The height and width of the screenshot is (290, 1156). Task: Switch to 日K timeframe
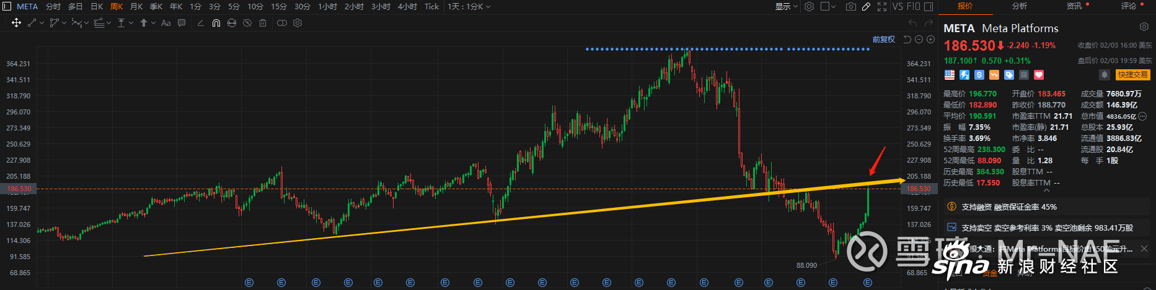(x=97, y=6)
